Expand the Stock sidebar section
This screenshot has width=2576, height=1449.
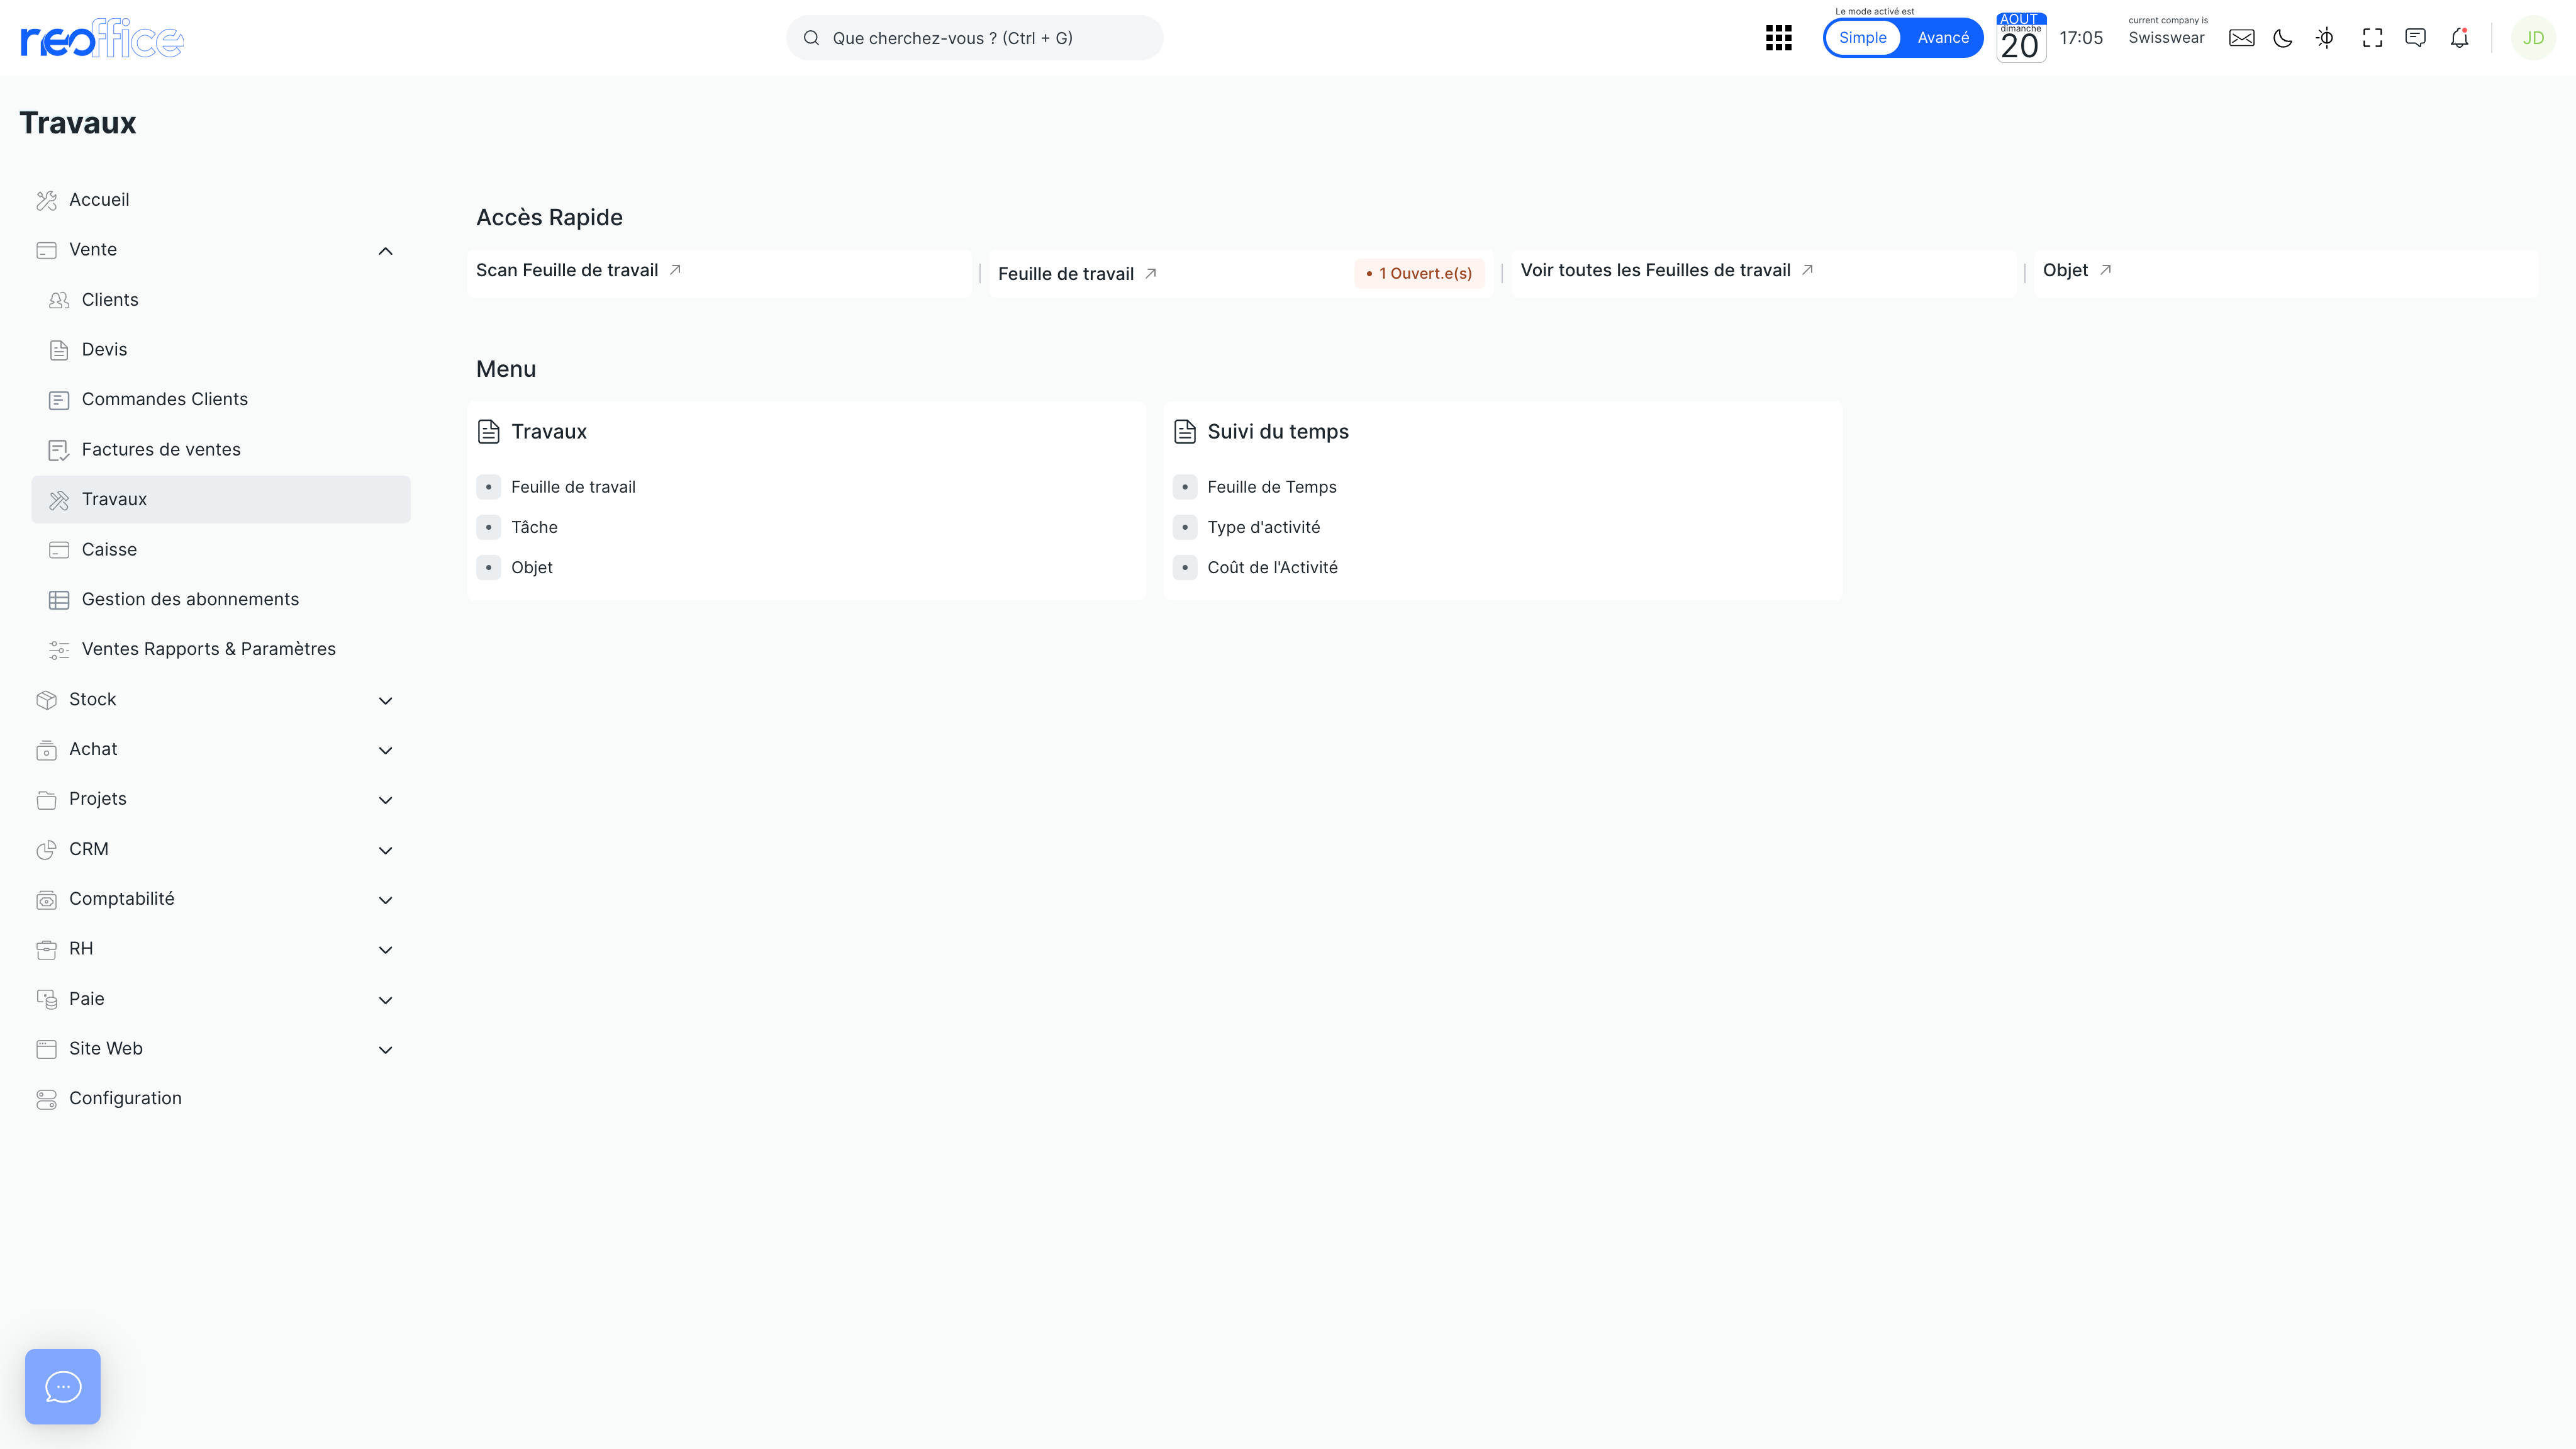[x=385, y=700]
